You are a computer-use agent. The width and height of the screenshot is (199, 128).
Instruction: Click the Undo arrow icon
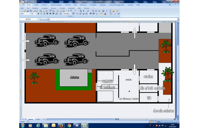tap(71, 11)
